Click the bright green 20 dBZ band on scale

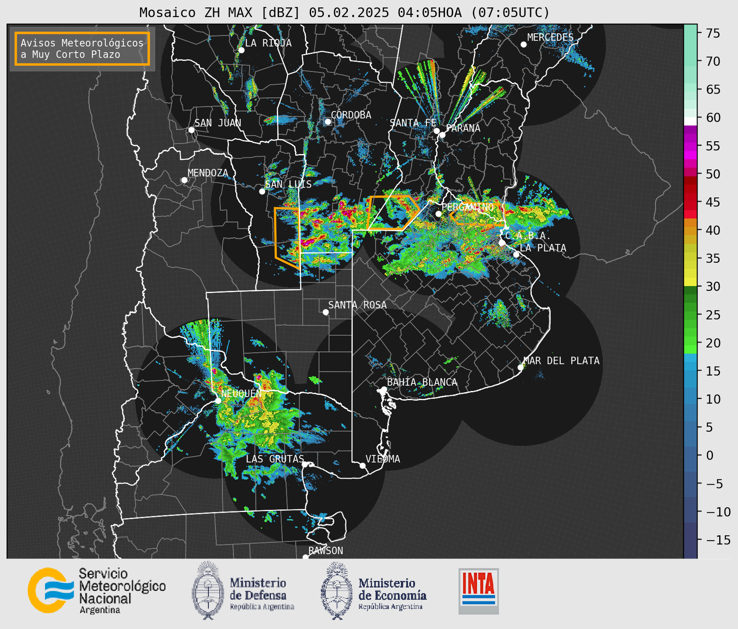tap(690, 341)
